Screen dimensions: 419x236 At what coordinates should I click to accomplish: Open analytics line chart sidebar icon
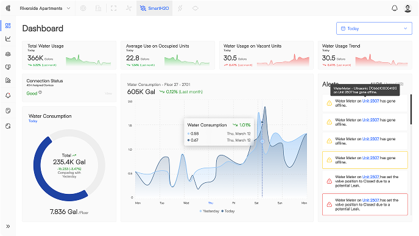(x=8, y=39)
